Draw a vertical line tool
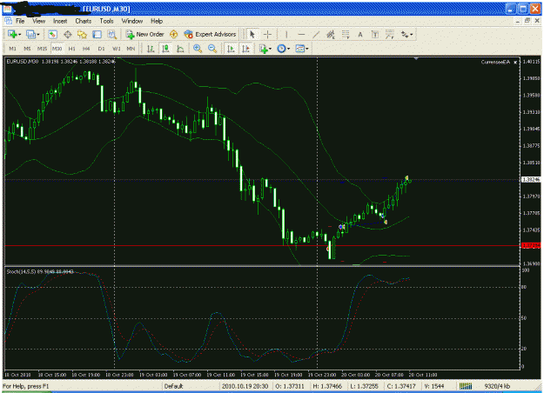 (x=286, y=34)
